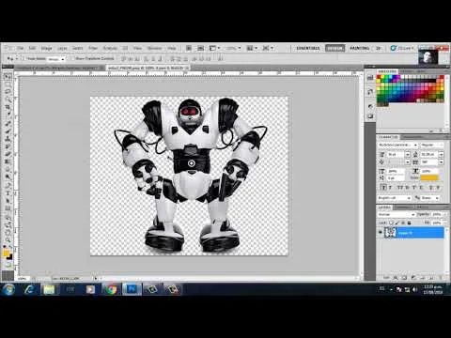Click the selected layer's thumbnail

click(390, 232)
